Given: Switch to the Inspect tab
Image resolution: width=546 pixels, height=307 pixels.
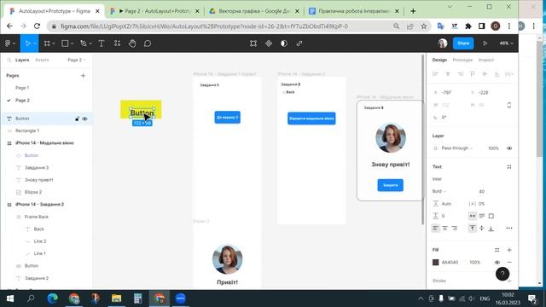Looking at the screenshot, I should 486,60.
